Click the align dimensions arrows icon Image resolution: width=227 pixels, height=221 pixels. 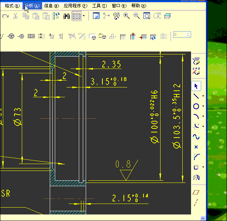coord(41,36)
